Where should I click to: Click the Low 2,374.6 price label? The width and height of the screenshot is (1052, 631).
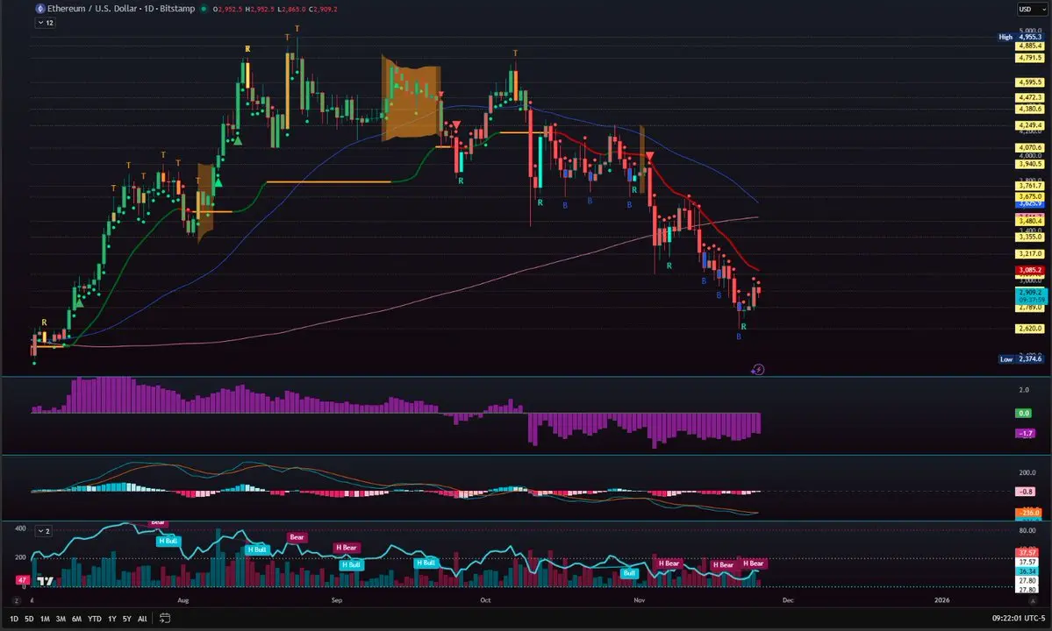[1020, 359]
